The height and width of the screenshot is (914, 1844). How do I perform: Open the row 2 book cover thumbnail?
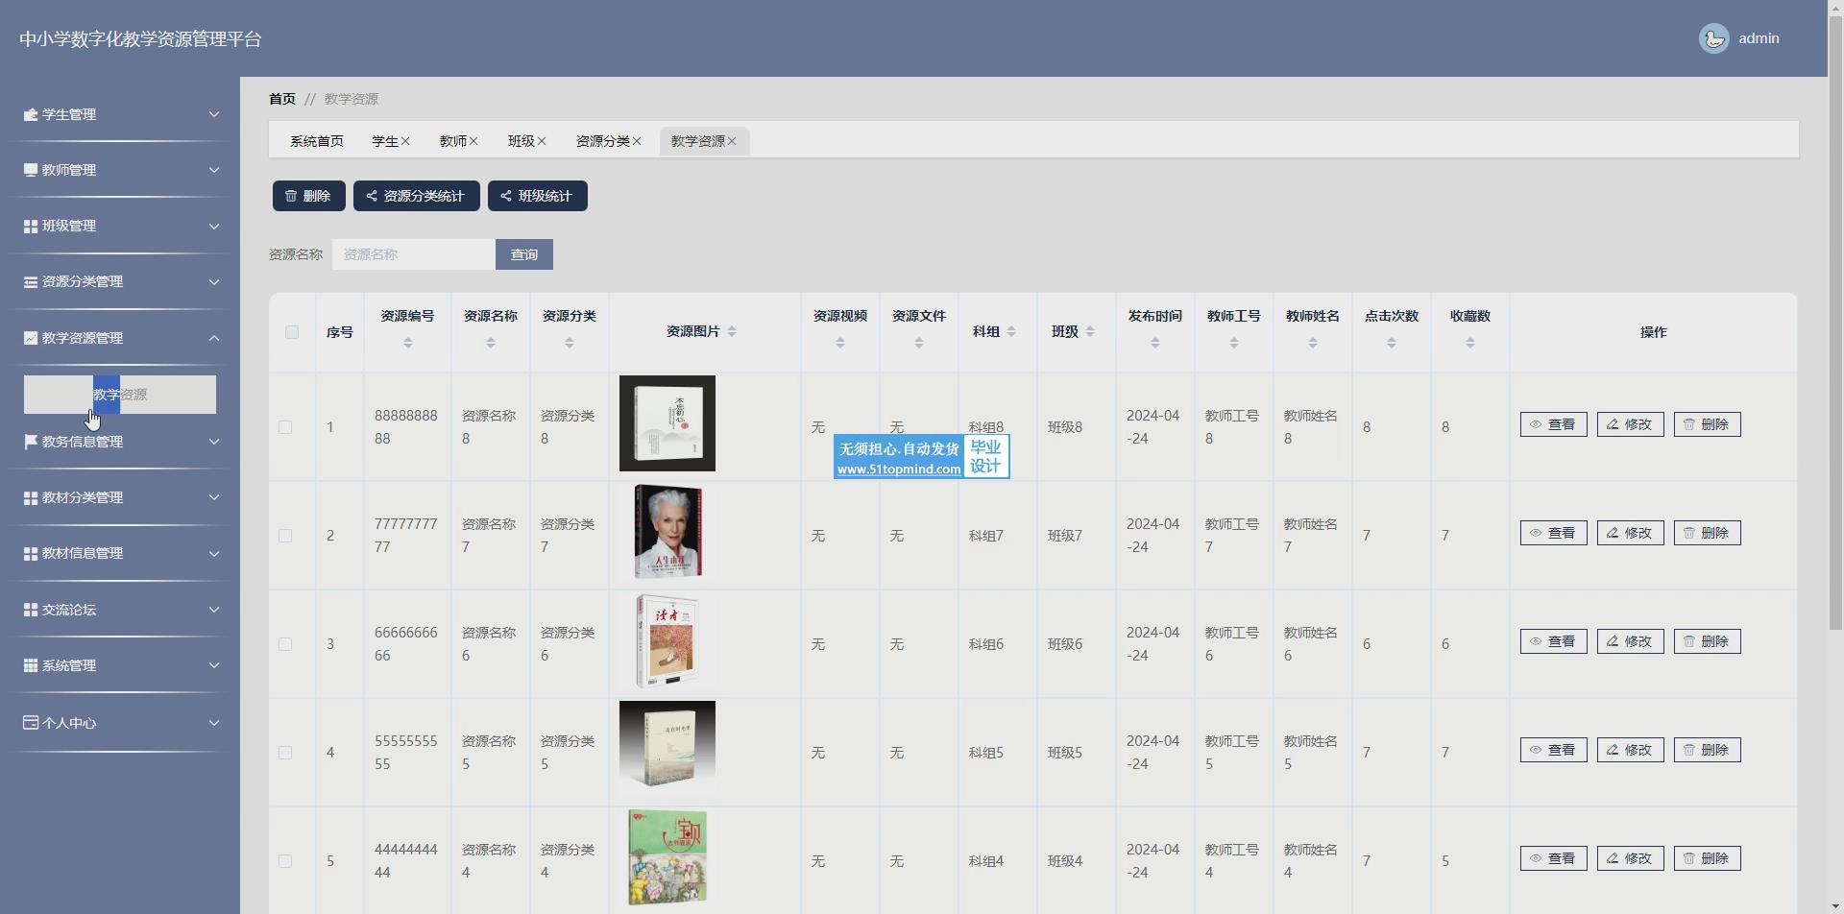click(x=667, y=532)
